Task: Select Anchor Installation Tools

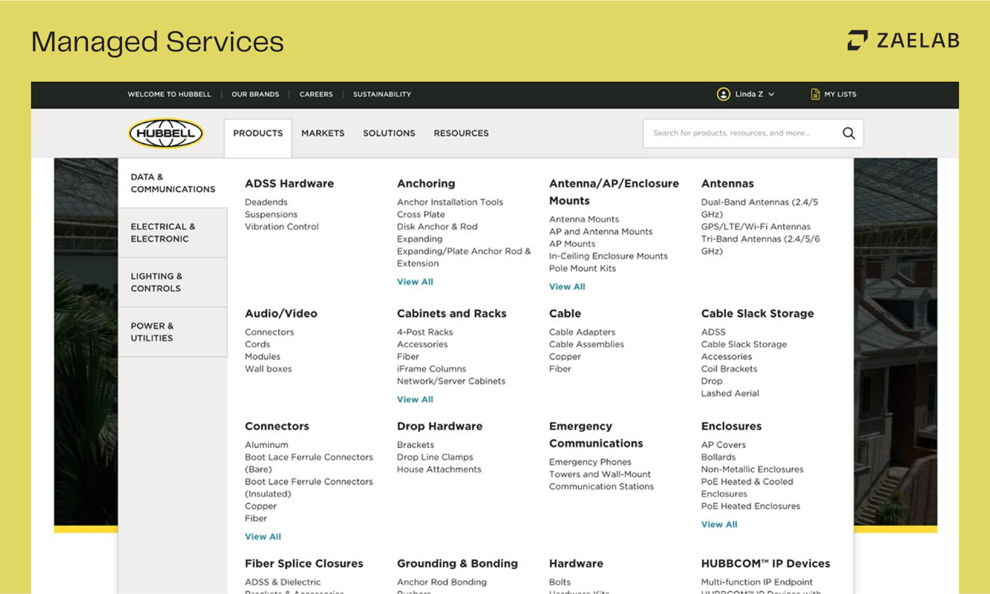Action: coord(450,202)
